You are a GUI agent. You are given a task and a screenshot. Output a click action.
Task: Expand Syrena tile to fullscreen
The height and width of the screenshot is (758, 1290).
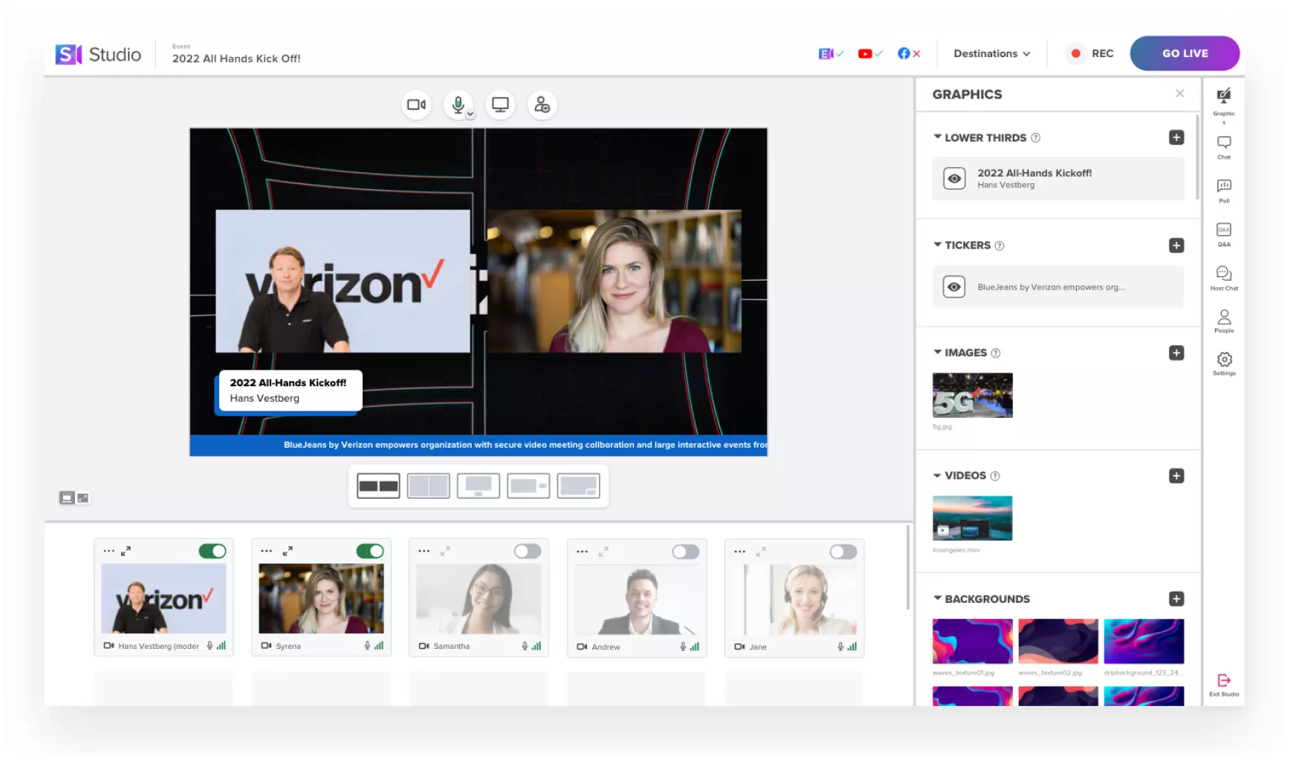coord(288,551)
